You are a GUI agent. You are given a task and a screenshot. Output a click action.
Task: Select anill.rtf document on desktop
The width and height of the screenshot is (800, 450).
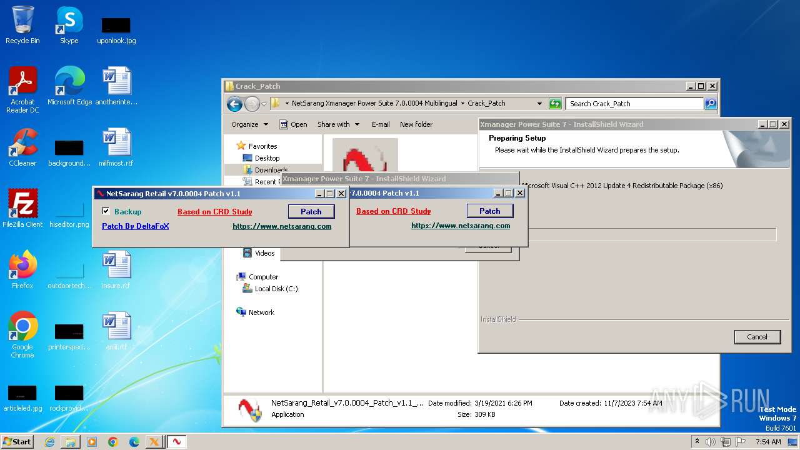click(x=116, y=331)
